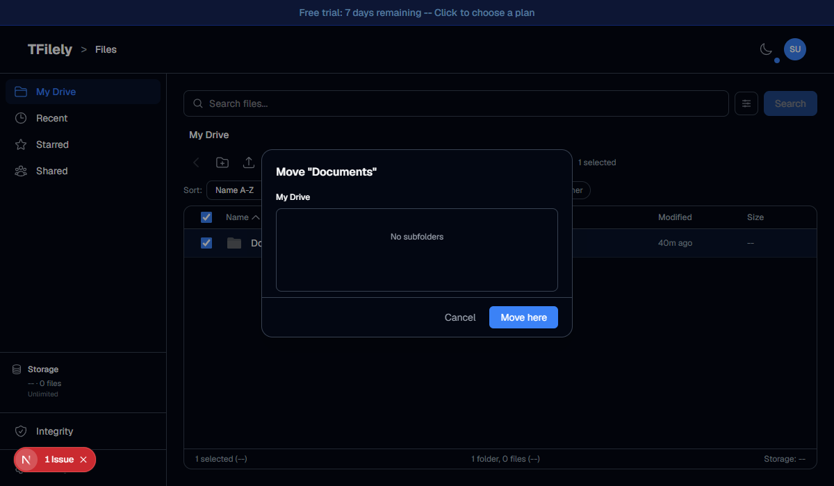Click the upload icon in toolbar

tap(249, 162)
